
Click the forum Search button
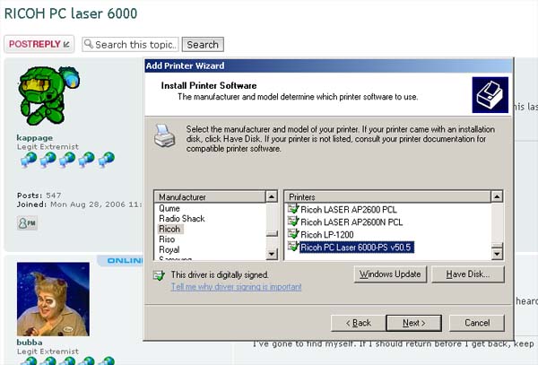click(x=203, y=45)
